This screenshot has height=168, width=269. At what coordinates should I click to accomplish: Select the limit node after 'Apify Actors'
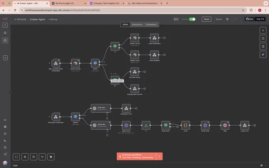click(146, 125)
